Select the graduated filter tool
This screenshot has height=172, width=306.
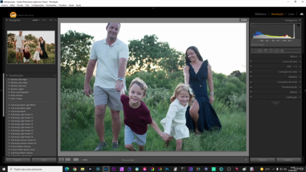(271, 51)
